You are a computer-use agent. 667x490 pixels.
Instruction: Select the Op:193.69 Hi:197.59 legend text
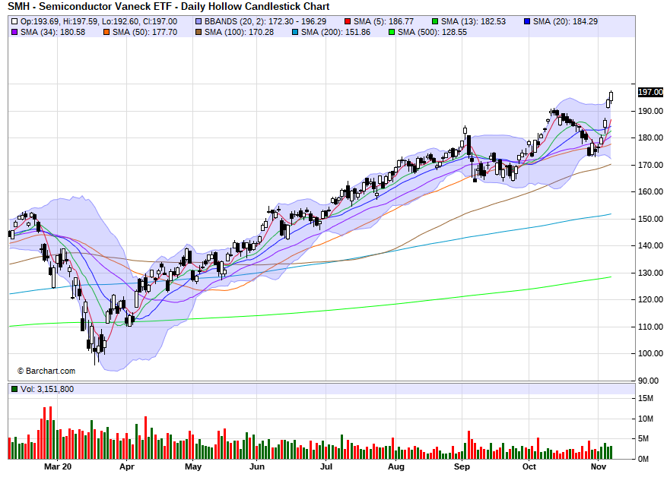[99, 21]
